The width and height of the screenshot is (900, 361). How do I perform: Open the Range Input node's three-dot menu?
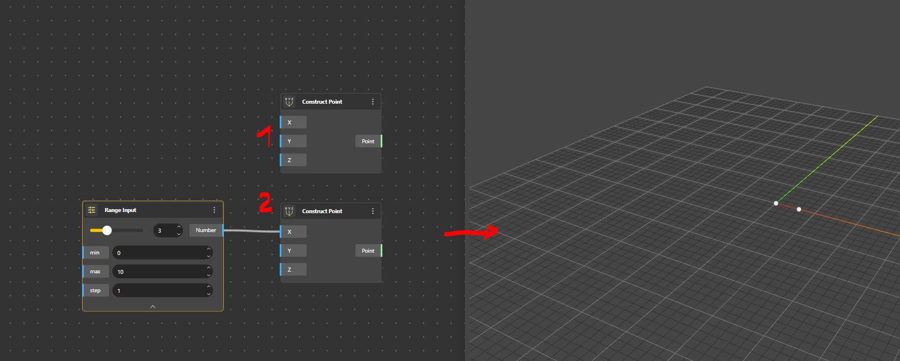(215, 210)
